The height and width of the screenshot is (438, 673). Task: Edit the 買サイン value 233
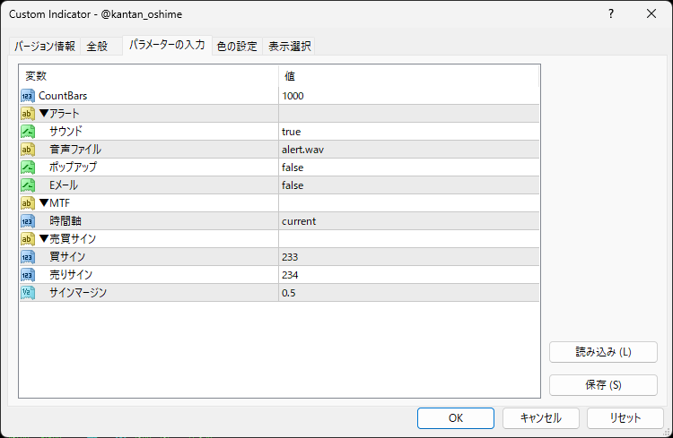point(408,257)
